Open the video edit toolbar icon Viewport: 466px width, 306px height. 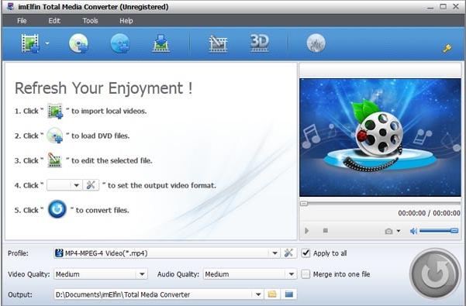coord(218,43)
